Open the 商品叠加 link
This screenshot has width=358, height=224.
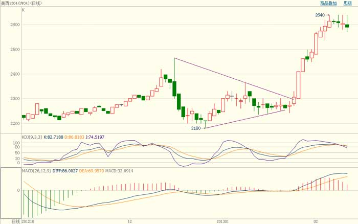[328, 3]
